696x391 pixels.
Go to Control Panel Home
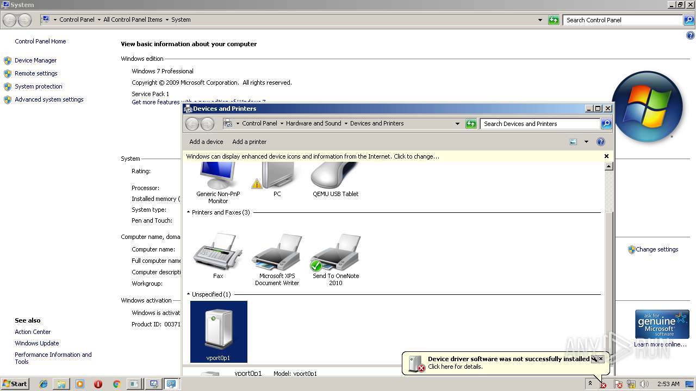tap(40, 41)
